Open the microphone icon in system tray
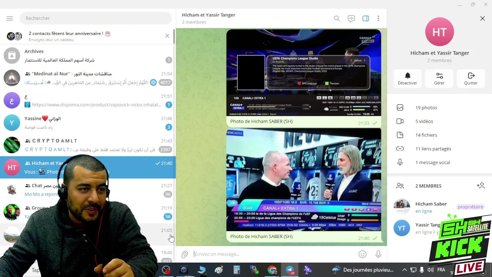Image resolution: width=492 pixels, height=277 pixels. click(x=422, y=270)
